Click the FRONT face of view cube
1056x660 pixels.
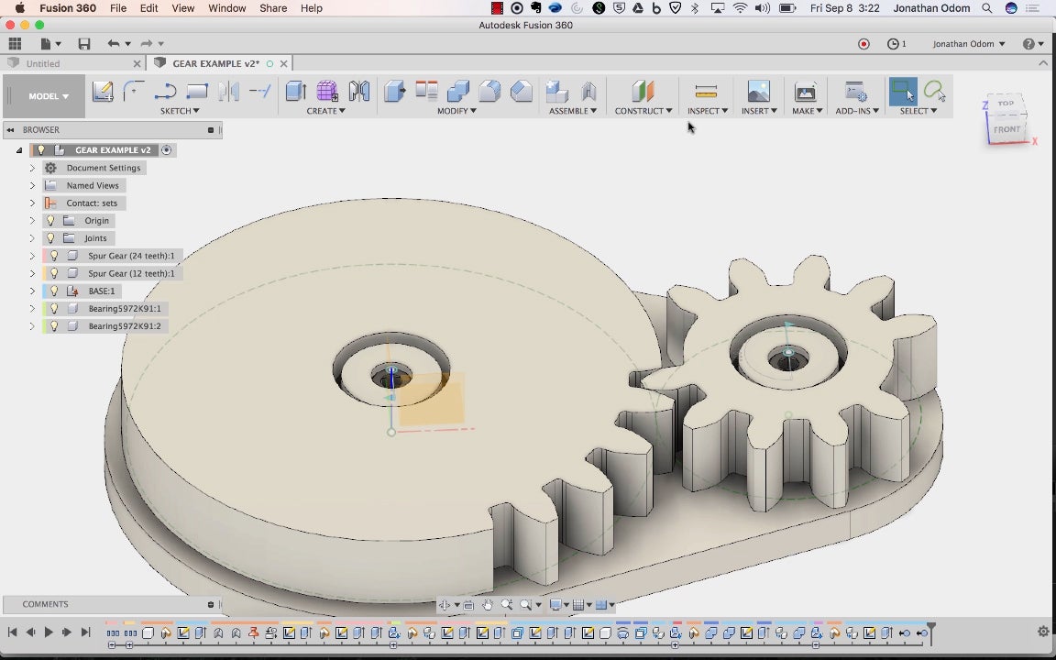pyautogui.click(x=1006, y=129)
